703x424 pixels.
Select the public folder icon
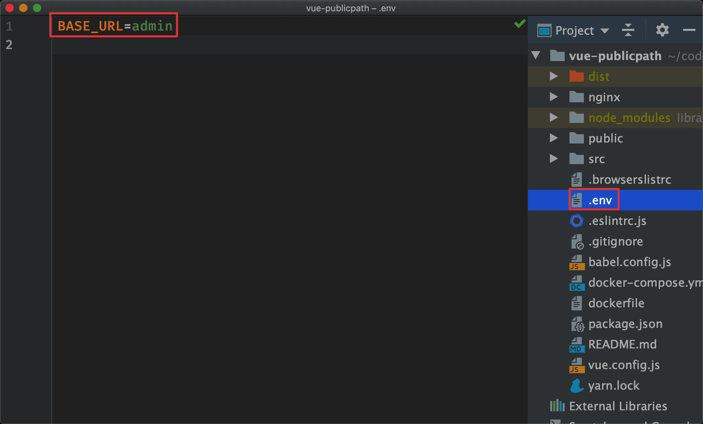click(576, 138)
